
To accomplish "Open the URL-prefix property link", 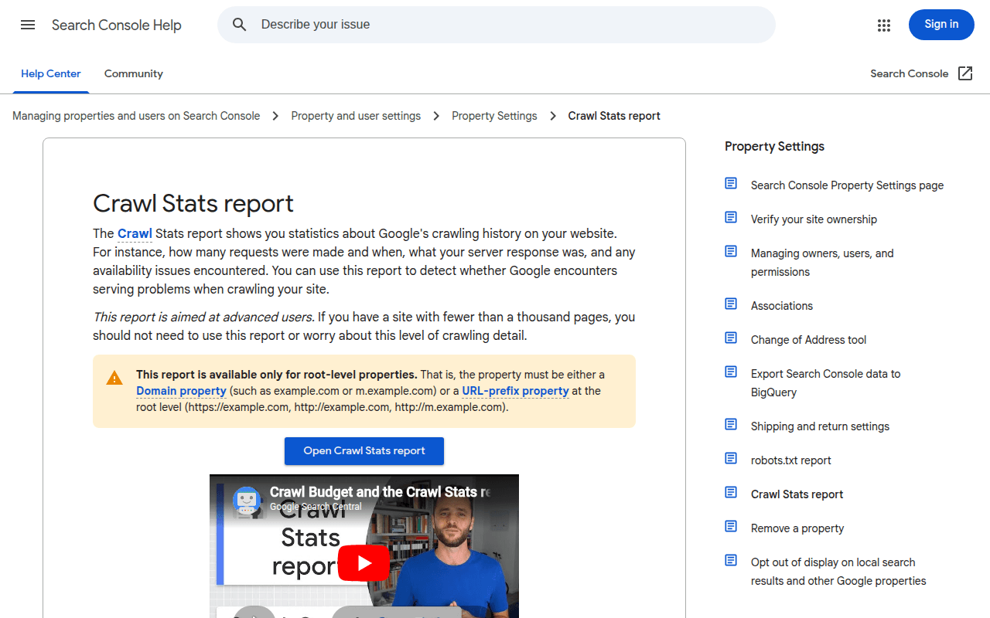I will pos(515,391).
